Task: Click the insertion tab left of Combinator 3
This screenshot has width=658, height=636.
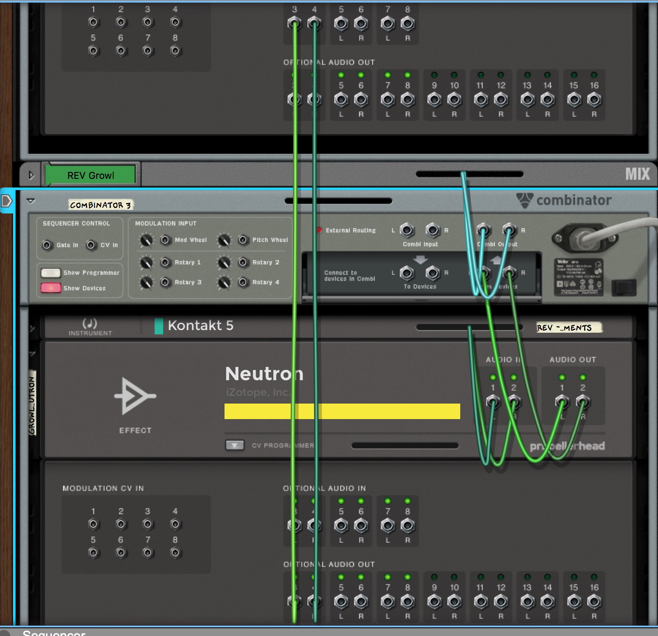Action: (7, 201)
